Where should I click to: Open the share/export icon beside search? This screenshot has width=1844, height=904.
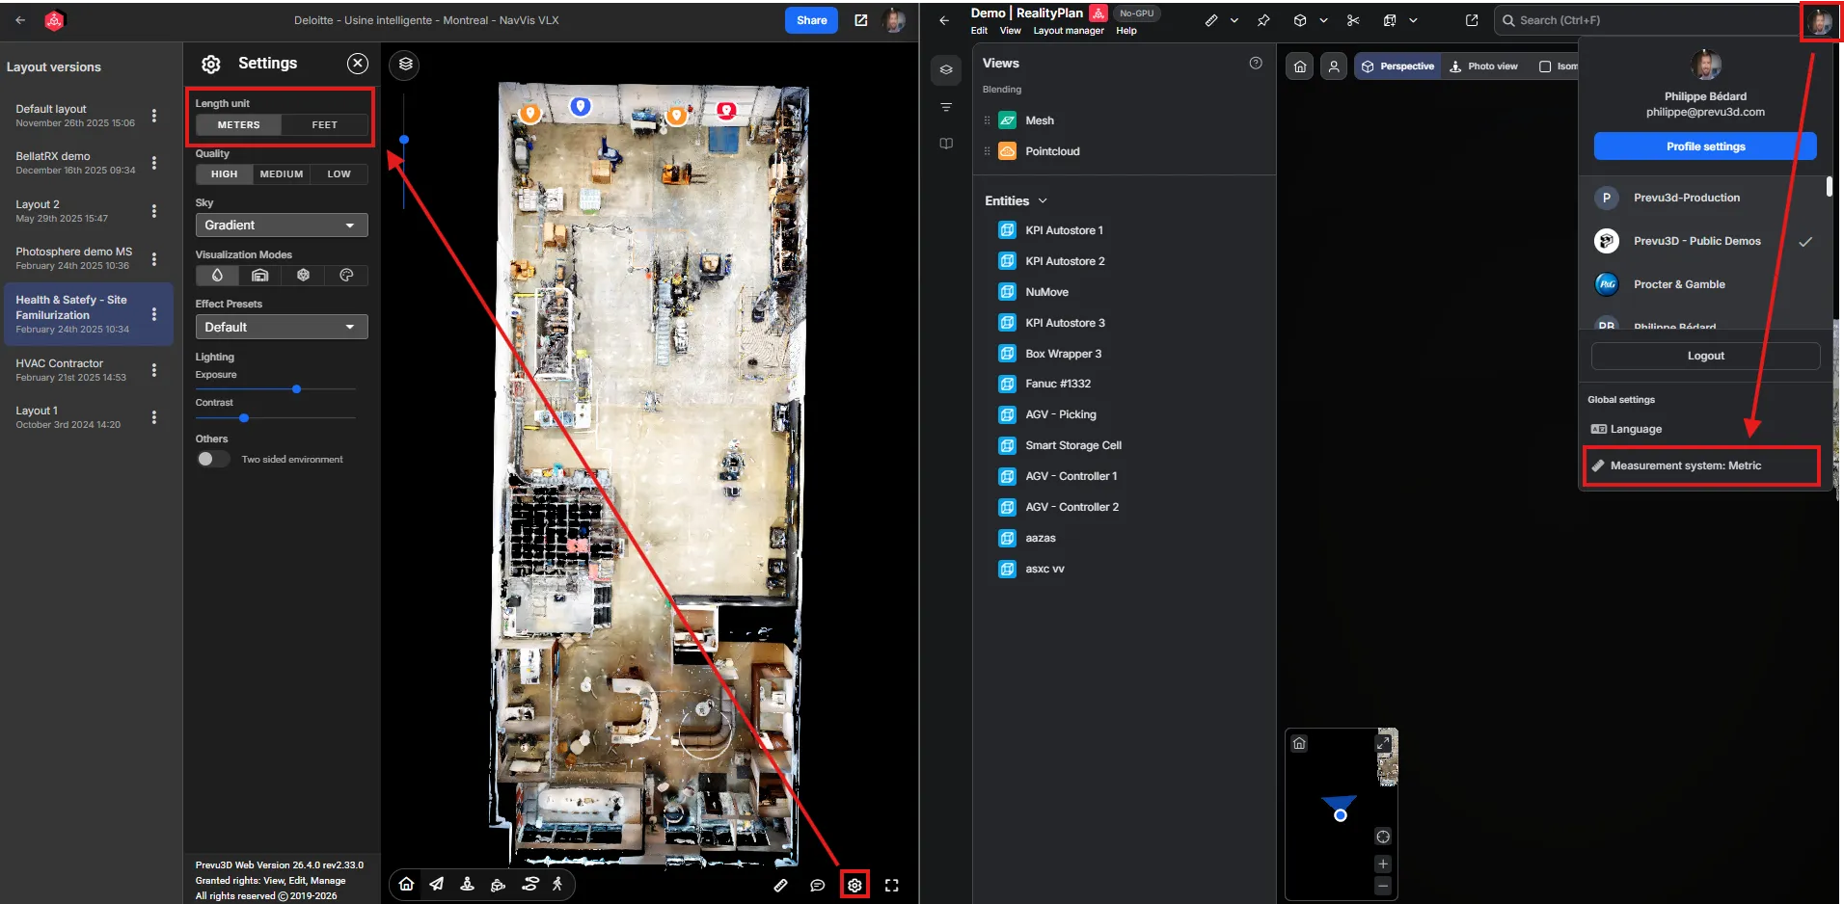coord(1472,20)
